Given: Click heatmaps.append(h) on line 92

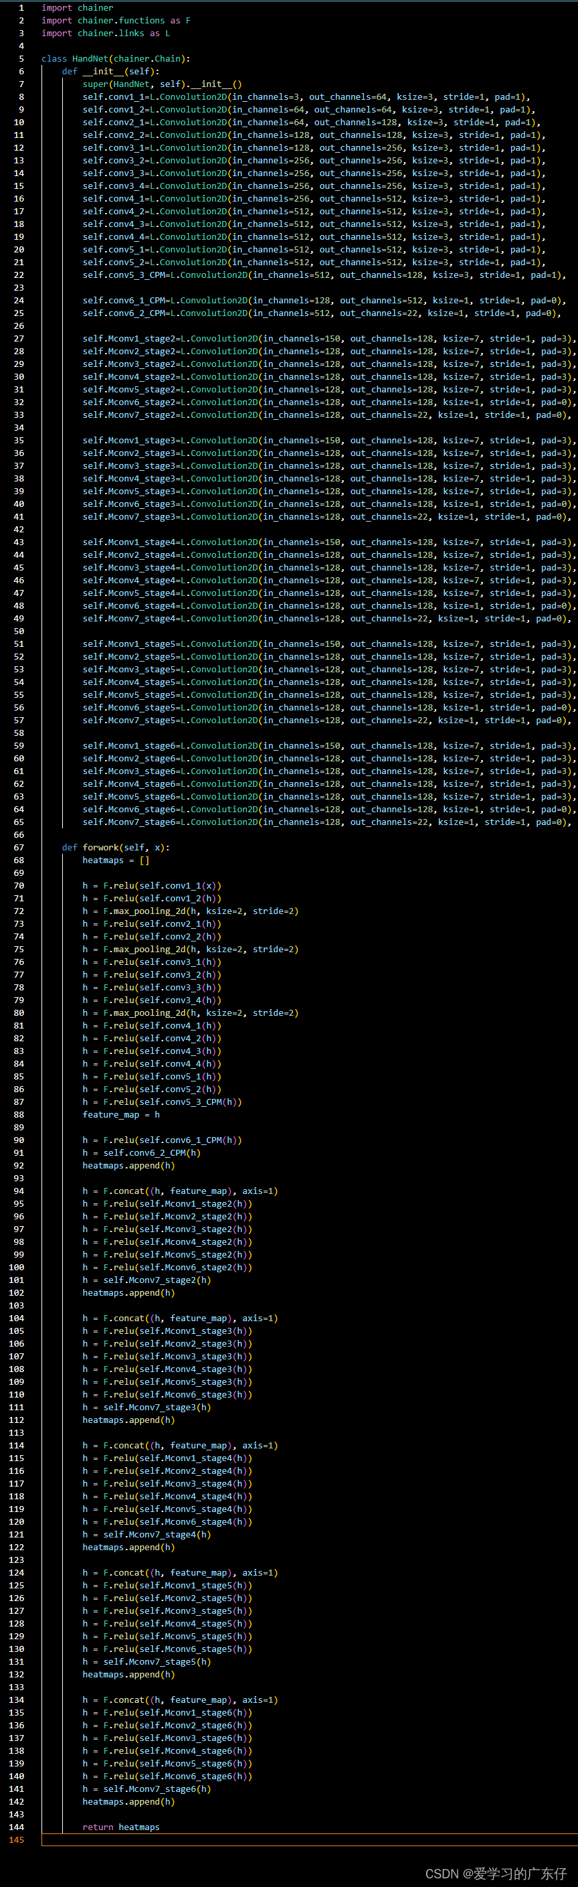Looking at the screenshot, I should [128, 1165].
